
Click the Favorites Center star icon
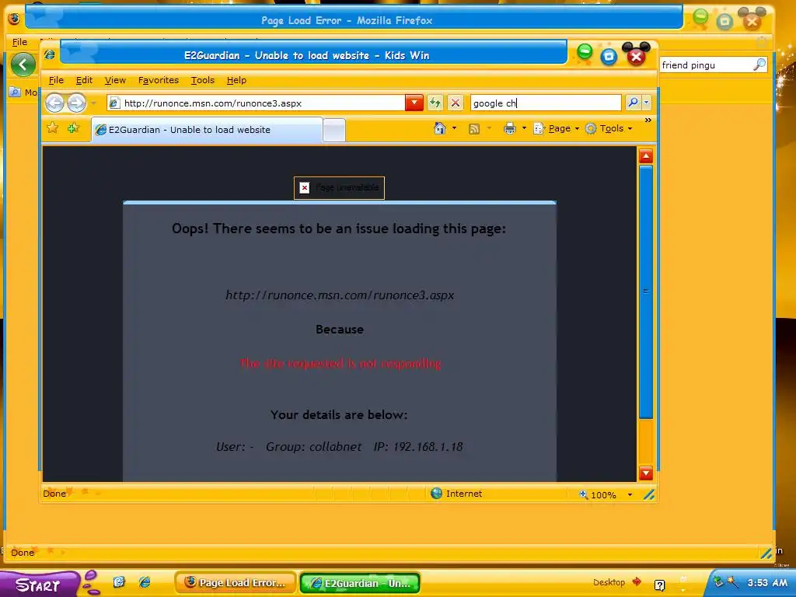pos(52,128)
